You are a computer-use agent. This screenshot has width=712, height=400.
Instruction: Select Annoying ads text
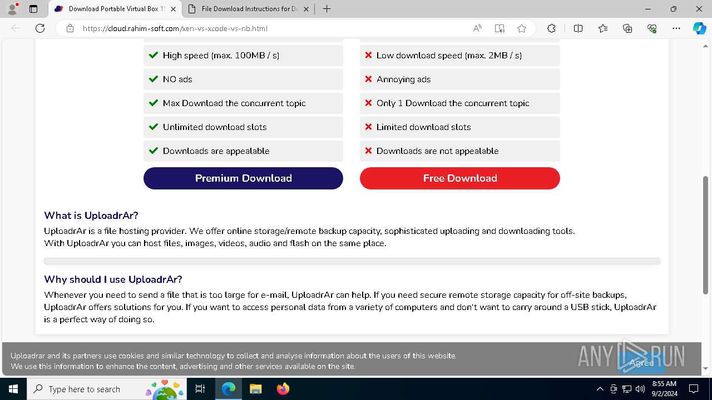(x=403, y=79)
